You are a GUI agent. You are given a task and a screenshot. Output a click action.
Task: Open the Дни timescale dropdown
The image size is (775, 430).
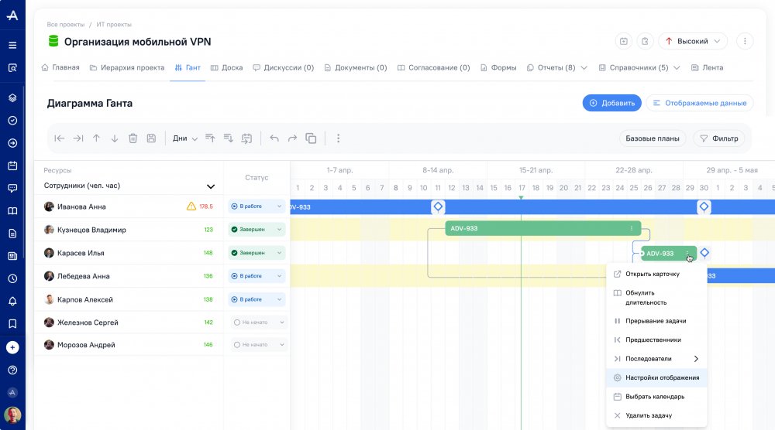coord(185,138)
